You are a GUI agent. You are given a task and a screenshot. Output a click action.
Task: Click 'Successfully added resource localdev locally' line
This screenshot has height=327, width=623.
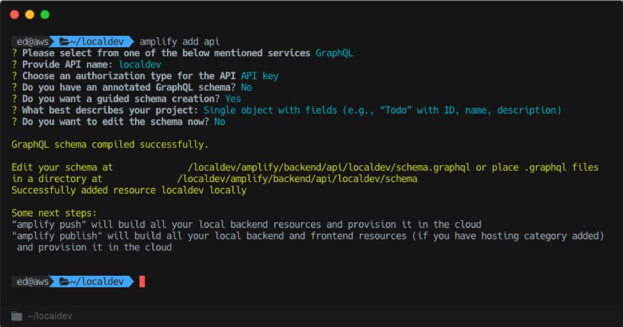129,190
